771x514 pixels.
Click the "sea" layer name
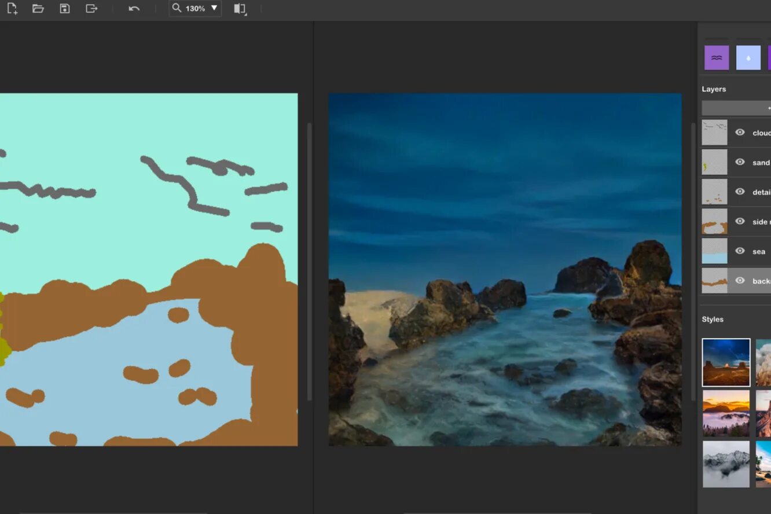[x=759, y=251]
